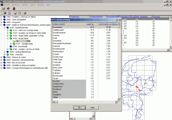
Task: Select the Nachtzwaluw row
Action: pos(85,51)
